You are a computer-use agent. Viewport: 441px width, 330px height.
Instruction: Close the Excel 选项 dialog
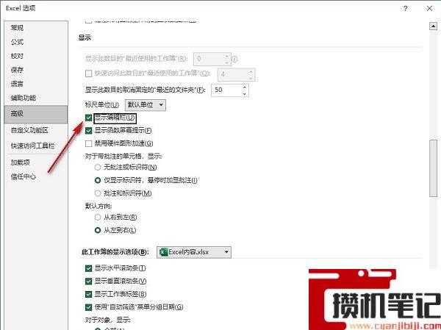[x=429, y=8]
